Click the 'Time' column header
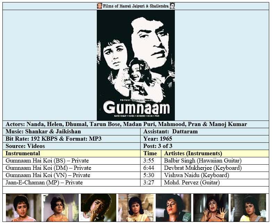Screen dimensions: 272x224 [x=151, y=154]
